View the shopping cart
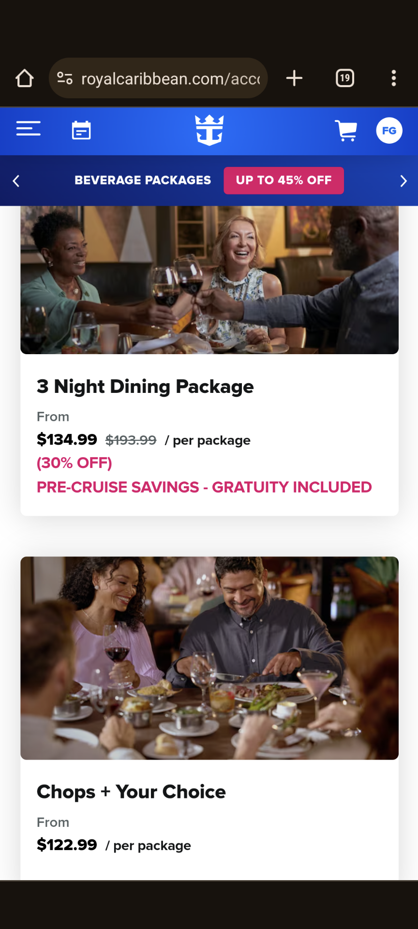This screenshot has width=418, height=929. pos(346,131)
